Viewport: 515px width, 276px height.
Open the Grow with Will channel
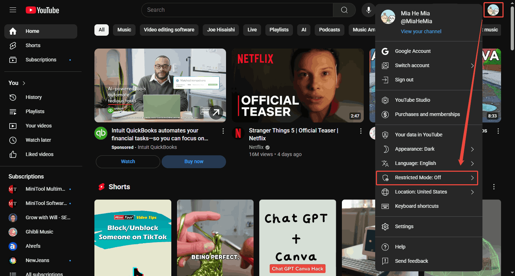[41, 217]
